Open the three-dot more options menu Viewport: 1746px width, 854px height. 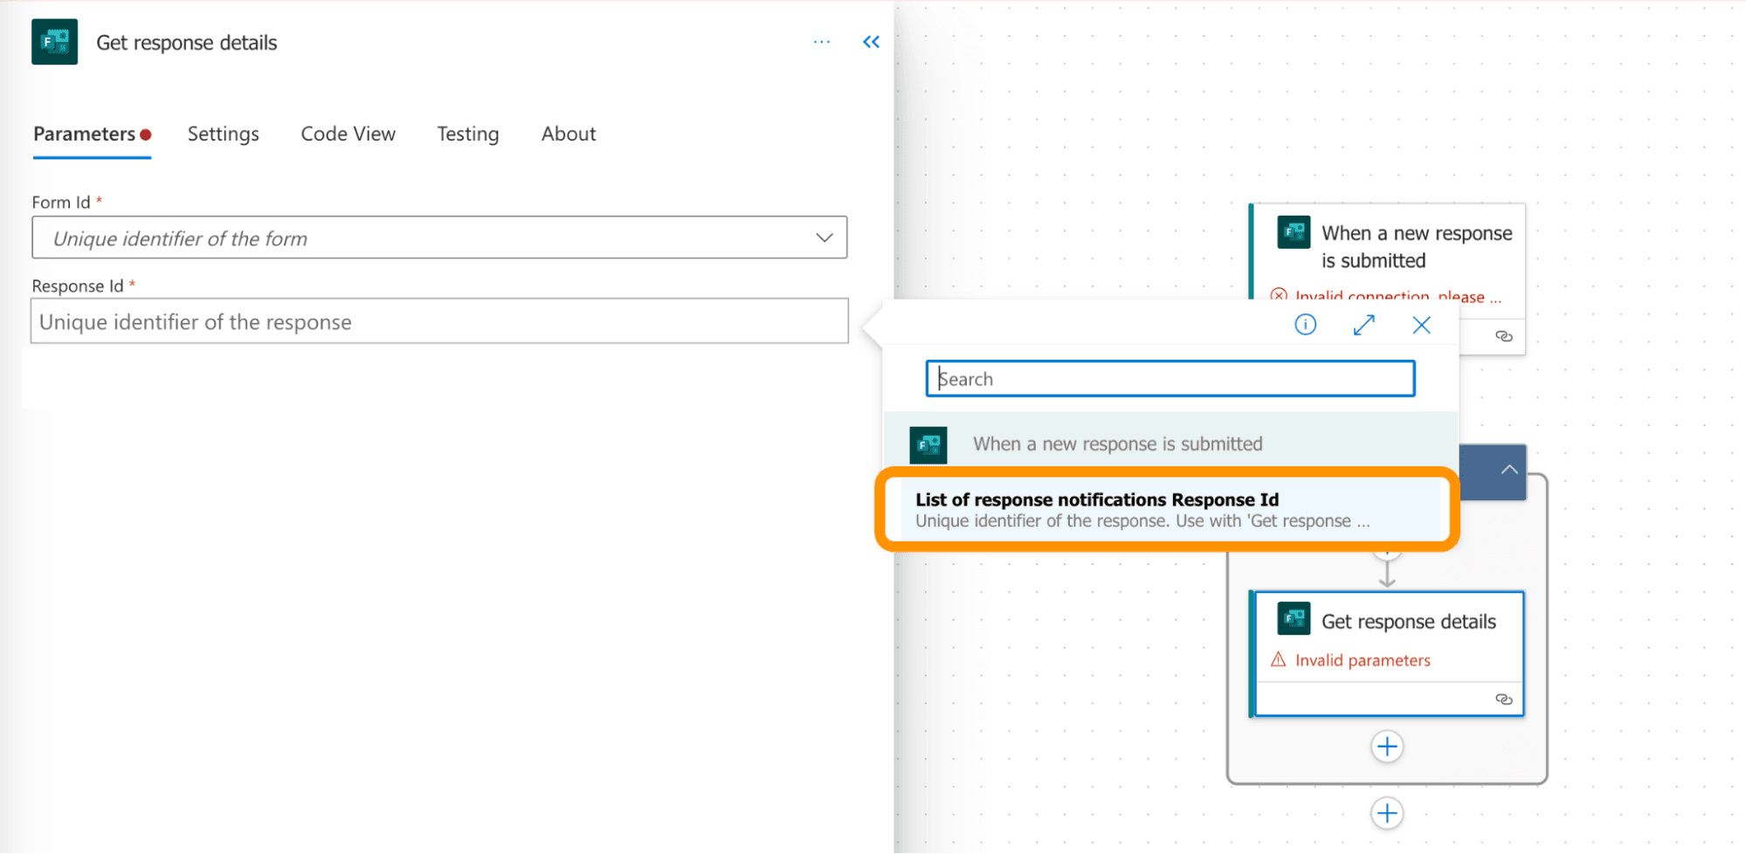click(x=821, y=42)
